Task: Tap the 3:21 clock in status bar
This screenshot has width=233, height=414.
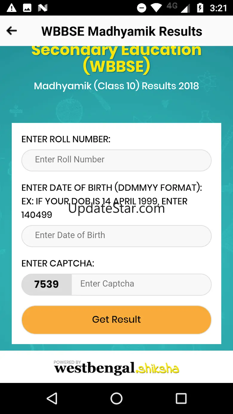Action: pyautogui.click(x=218, y=8)
